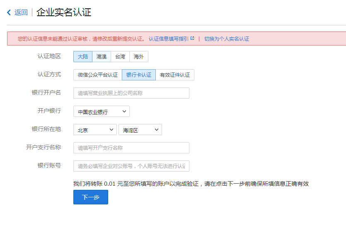Viewport: 346px width, 228px height.
Task: Select the 银行卡认证 method
Action: point(139,75)
